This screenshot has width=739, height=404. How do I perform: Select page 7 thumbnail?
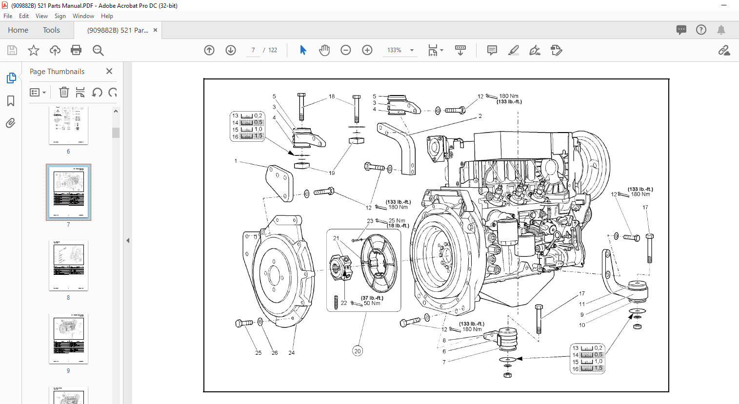(x=68, y=192)
